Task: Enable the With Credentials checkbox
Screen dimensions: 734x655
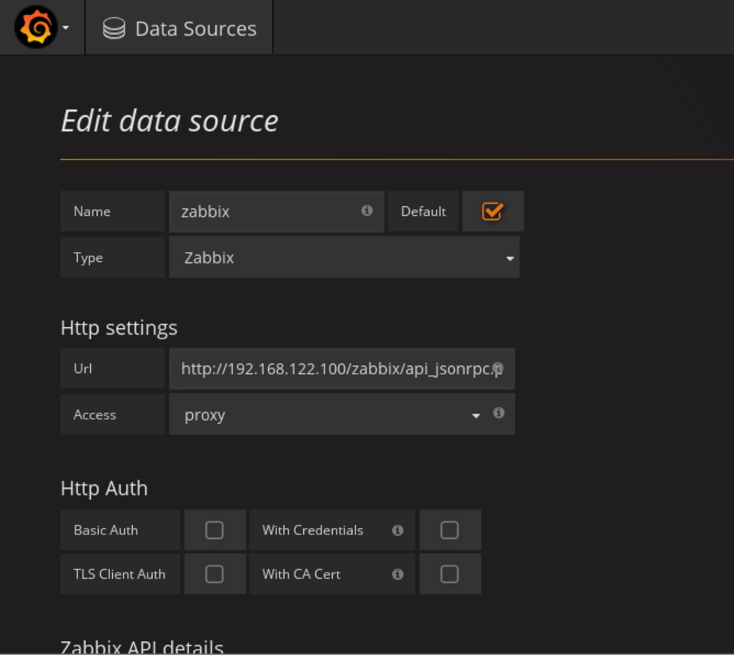Action: 450,530
